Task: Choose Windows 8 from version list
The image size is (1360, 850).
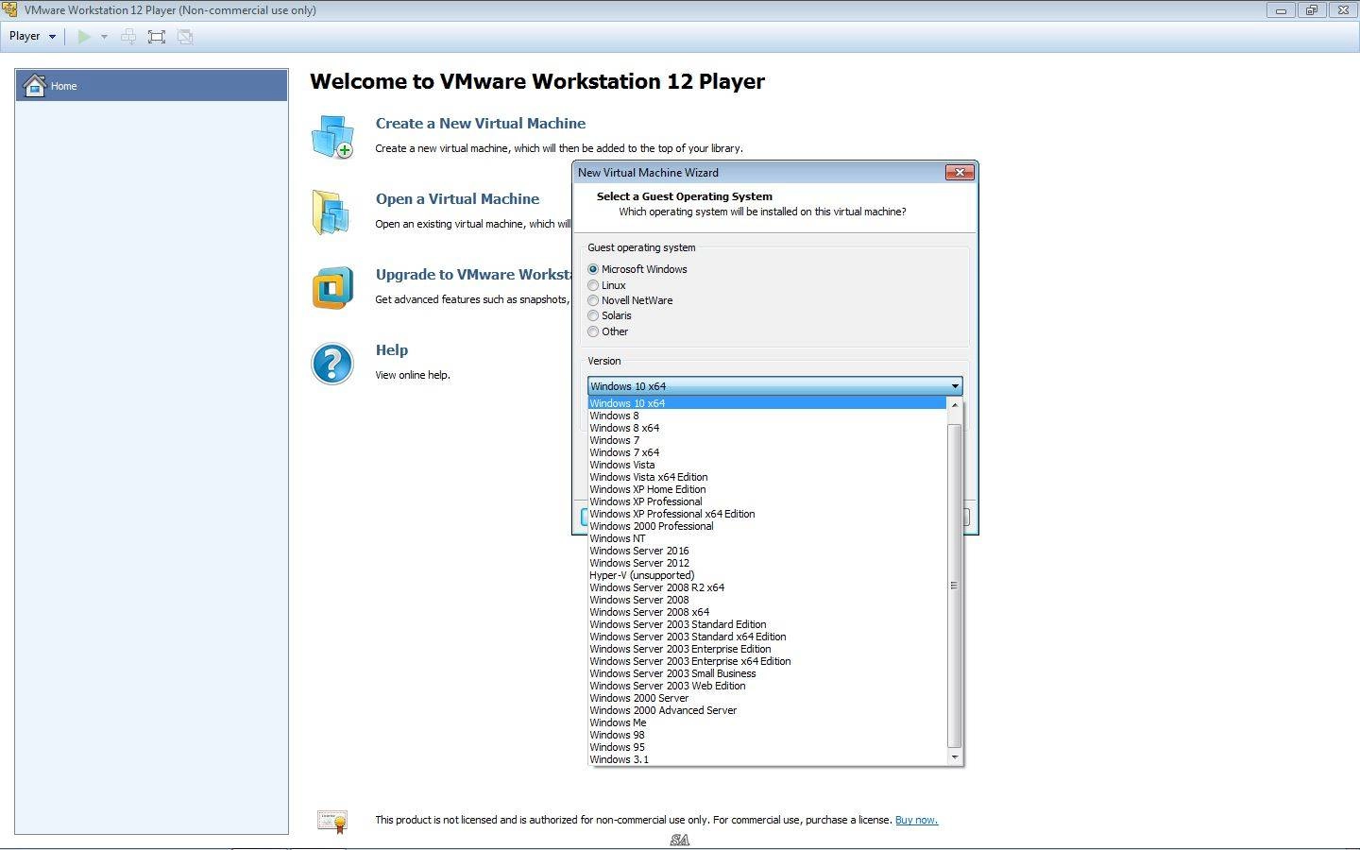Action: 767,416
